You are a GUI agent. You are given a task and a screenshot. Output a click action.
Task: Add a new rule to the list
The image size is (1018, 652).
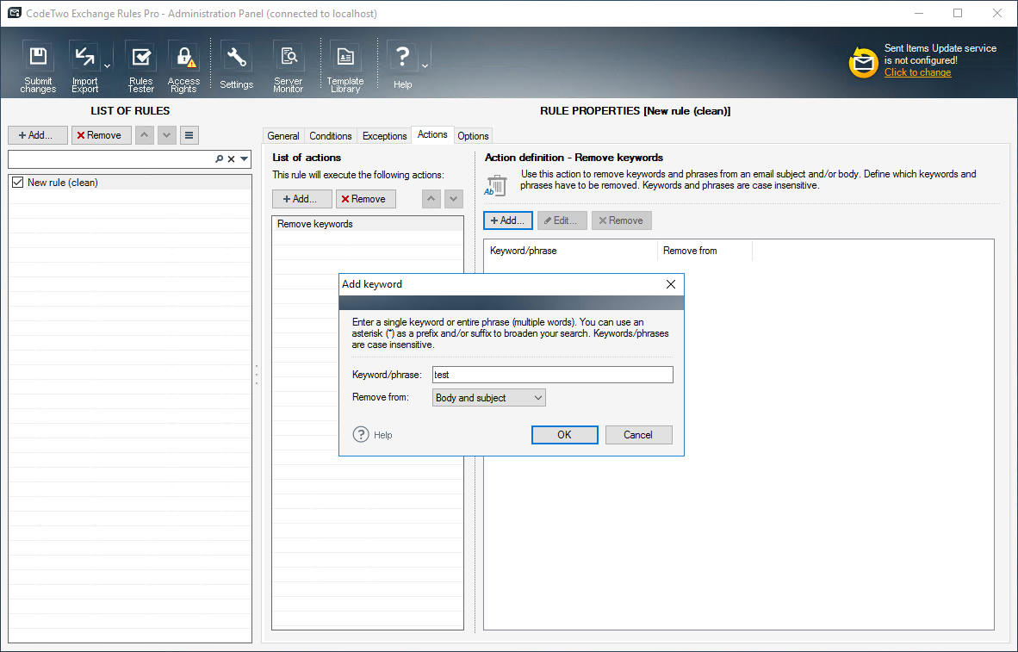click(x=38, y=135)
